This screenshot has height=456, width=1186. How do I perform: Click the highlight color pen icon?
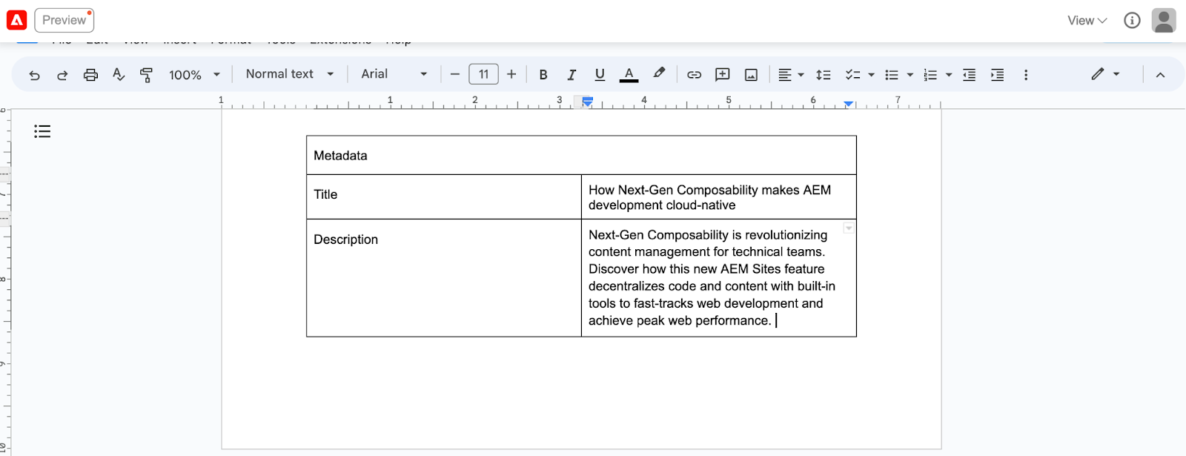tap(658, 73)
